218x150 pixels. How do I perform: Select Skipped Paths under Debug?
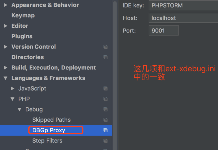pyautogui.click(x=51, y=120)
